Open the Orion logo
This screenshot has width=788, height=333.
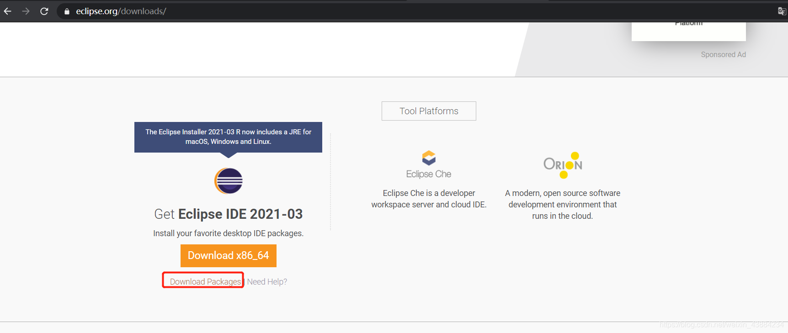[563, 165]
